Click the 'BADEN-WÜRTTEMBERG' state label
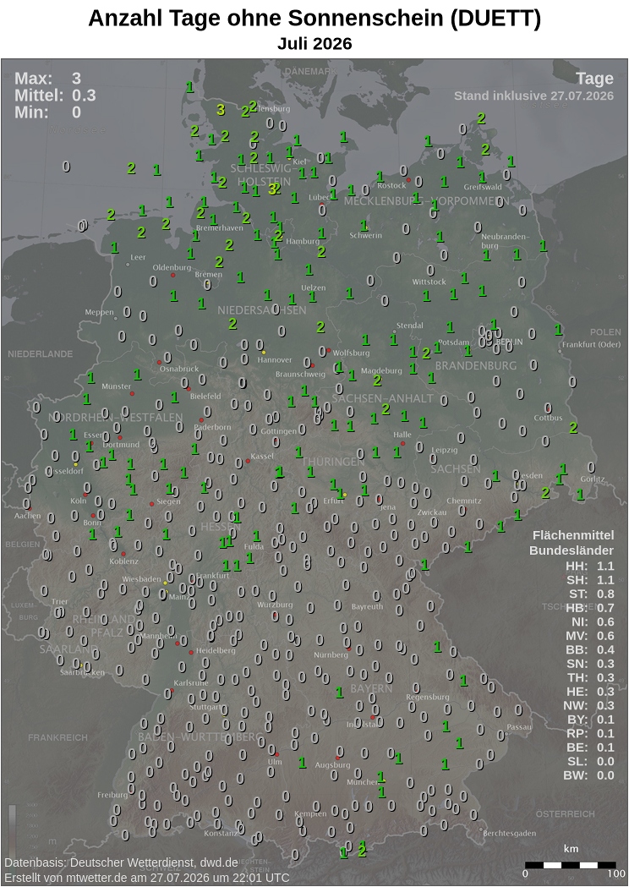This screenshot has height=887, width=629. pyautogui.click(x=201, y=737)
